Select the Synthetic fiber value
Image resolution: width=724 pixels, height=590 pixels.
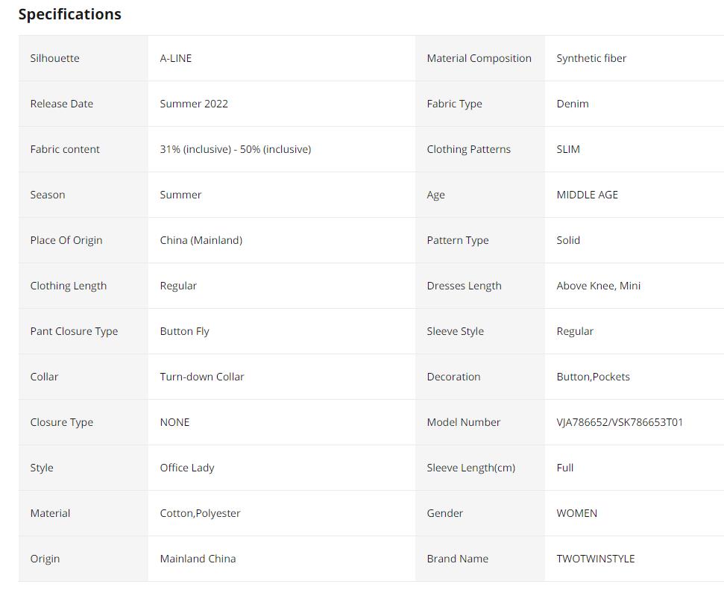pyautogui.click(x=591, y=58)
